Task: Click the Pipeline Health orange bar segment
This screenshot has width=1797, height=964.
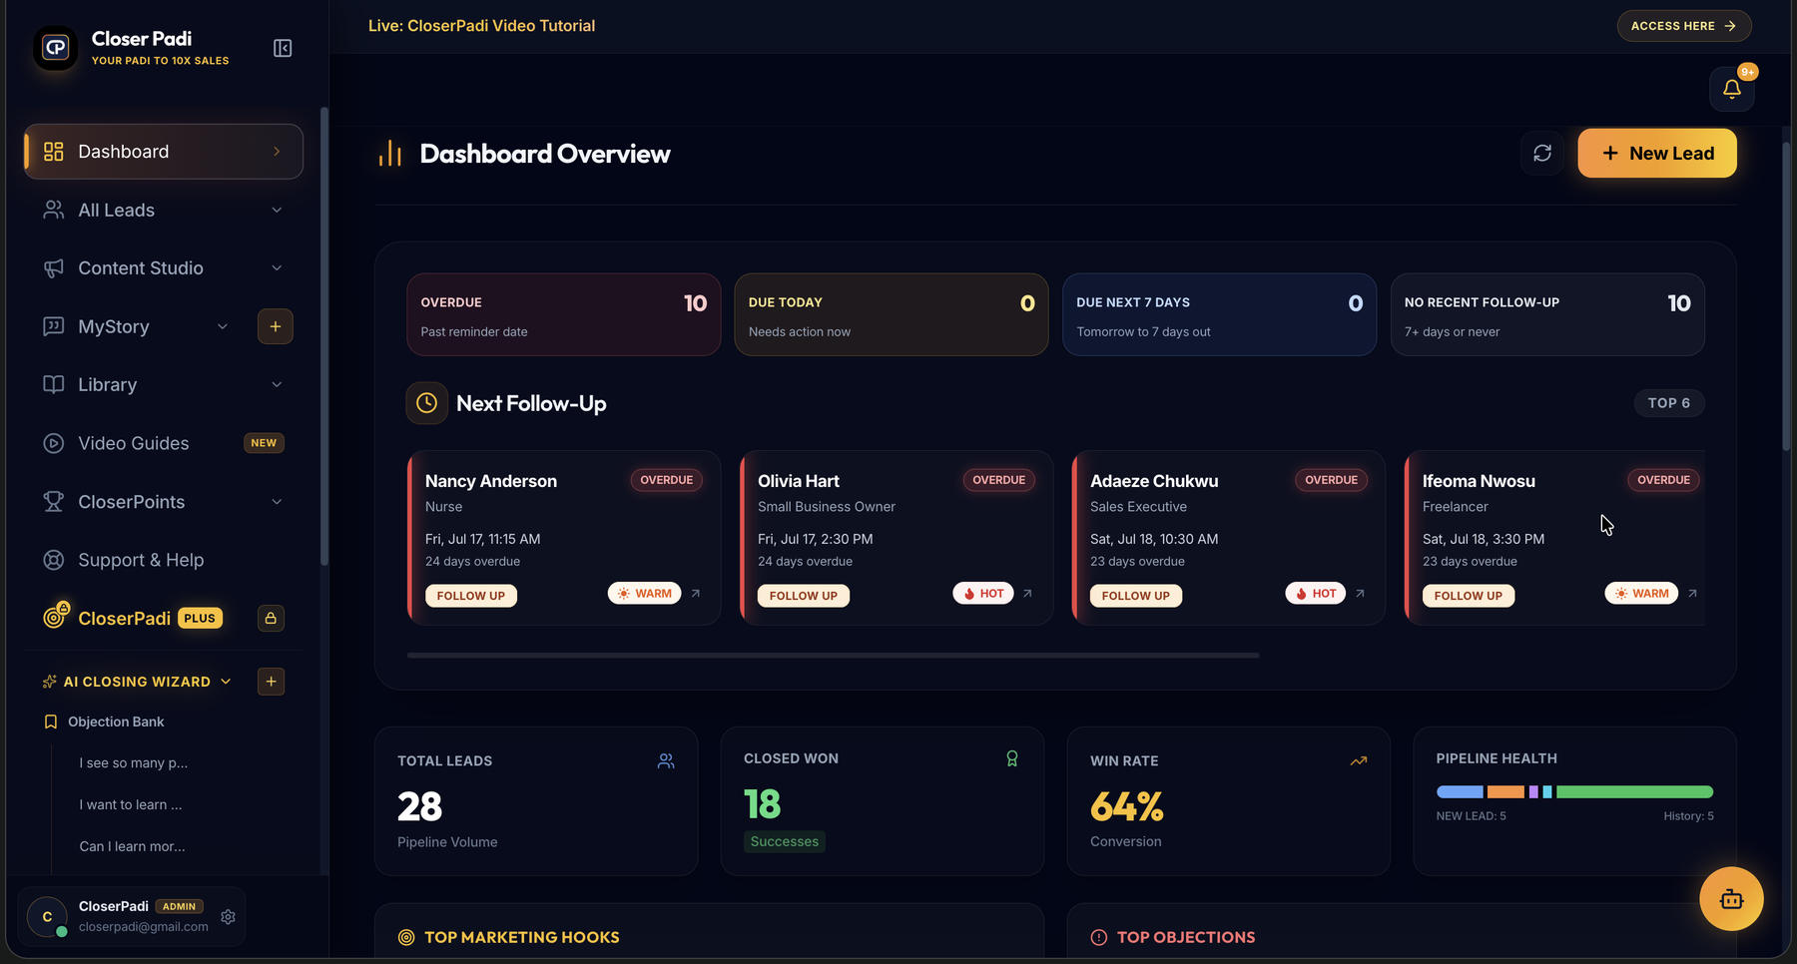Action: (1505, 791)
